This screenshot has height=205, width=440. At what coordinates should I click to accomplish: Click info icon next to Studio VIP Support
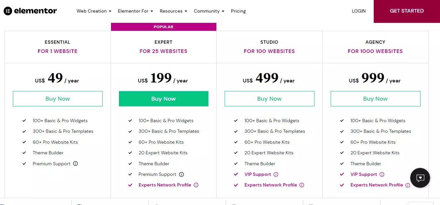tap(276, 174)
